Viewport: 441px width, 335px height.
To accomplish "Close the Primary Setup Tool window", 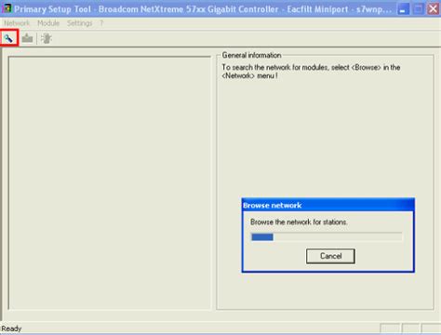I will click(x=434, y=9).
